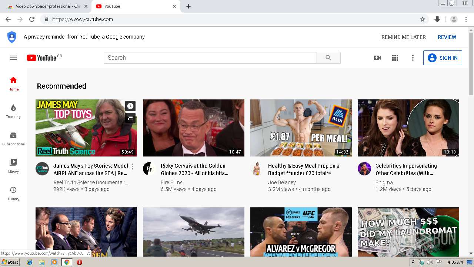Open Celebrities Impersonating Other Celebrities title
474x267 pixels.
click(406, 169)
